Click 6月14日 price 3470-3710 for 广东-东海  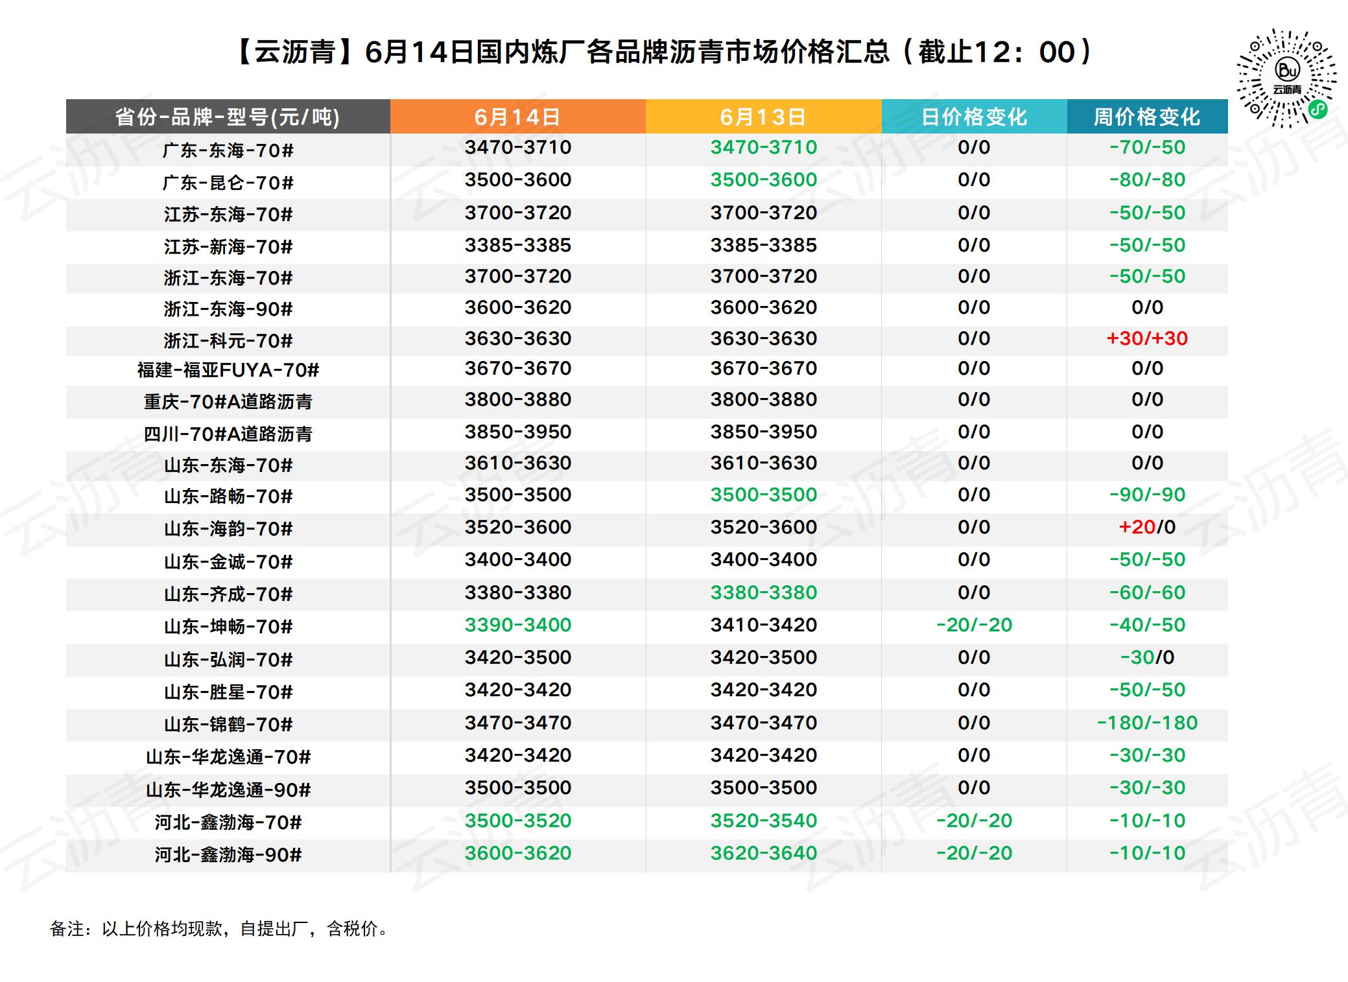pyautogui.click(x=517, y=147)
